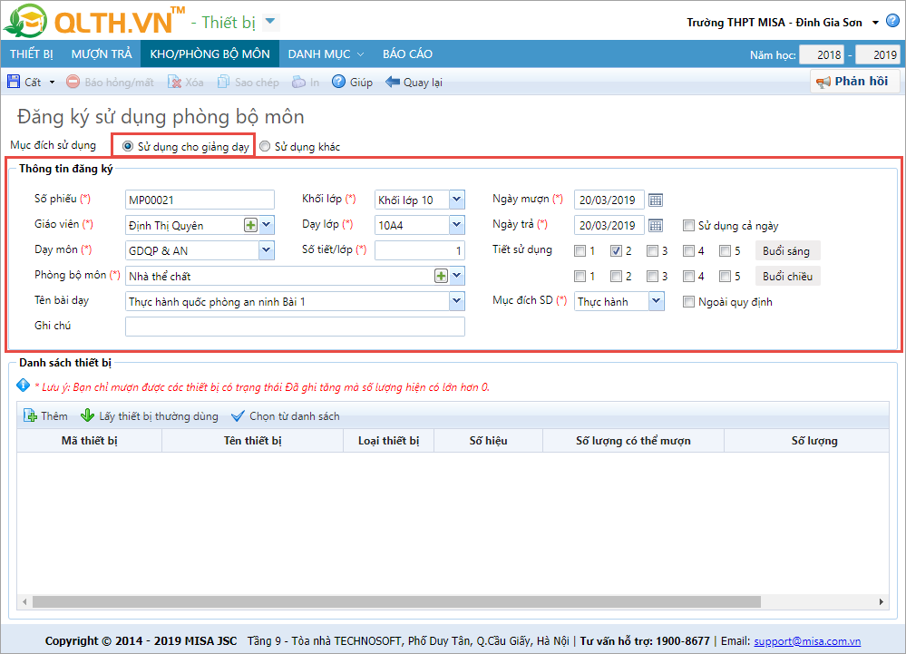The width and height of the screenshot is (906, 654).
Task: Click the Số lượng có thể mượn header
Action: tap(633, 441)
